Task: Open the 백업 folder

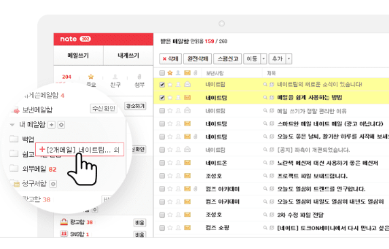Action: coord(28,139)
